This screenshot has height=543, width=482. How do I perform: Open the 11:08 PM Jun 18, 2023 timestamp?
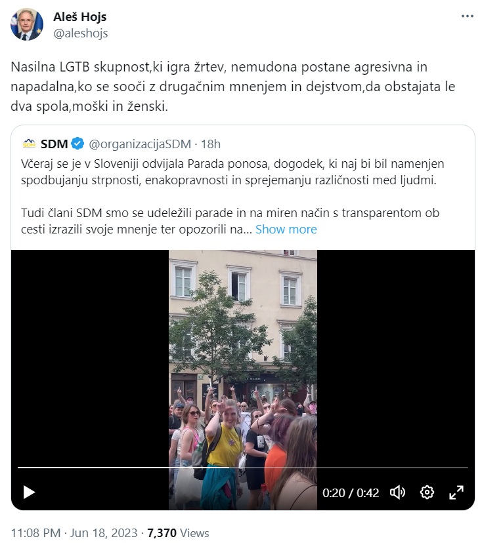74,533
